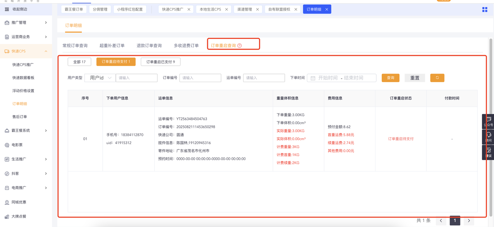Click the 生活推广 sidebar icon
Viewport: 494px width, 227px height.
click(x=7, y=159)
